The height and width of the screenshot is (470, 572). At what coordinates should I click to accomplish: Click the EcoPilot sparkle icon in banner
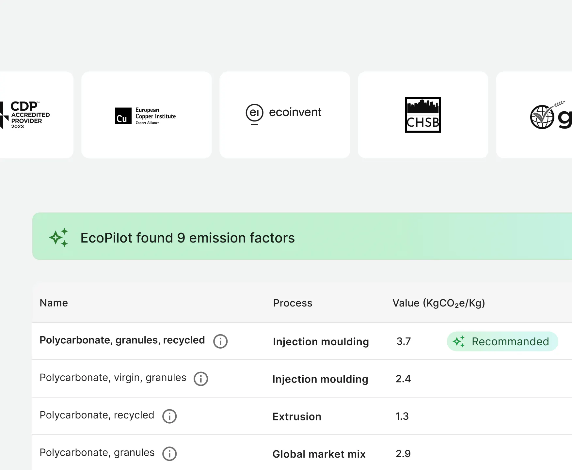59,237
